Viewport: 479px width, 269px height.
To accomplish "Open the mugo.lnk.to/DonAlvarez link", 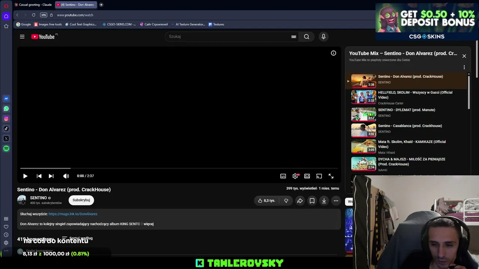I will coord(73,214).
